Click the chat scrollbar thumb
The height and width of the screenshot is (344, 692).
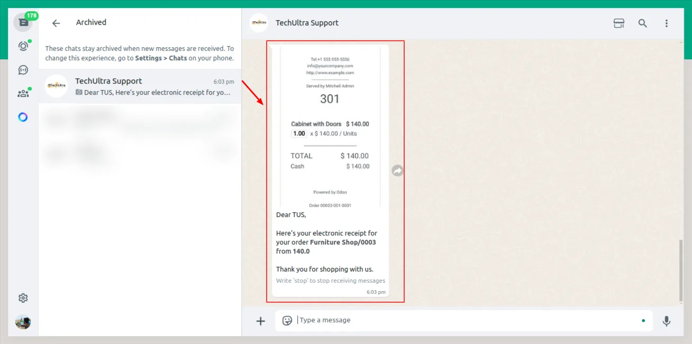point(681,270)
